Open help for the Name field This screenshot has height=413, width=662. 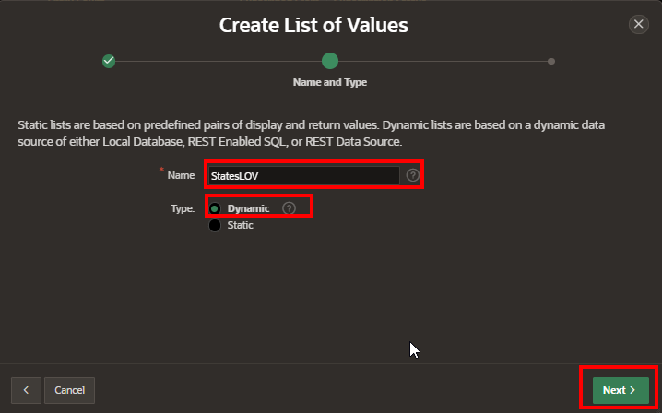[412, 175]
